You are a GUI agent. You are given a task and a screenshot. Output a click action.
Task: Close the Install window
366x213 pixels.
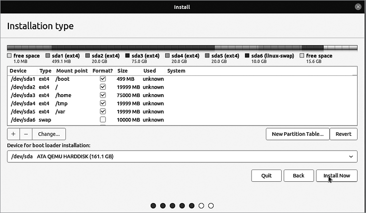358,7
